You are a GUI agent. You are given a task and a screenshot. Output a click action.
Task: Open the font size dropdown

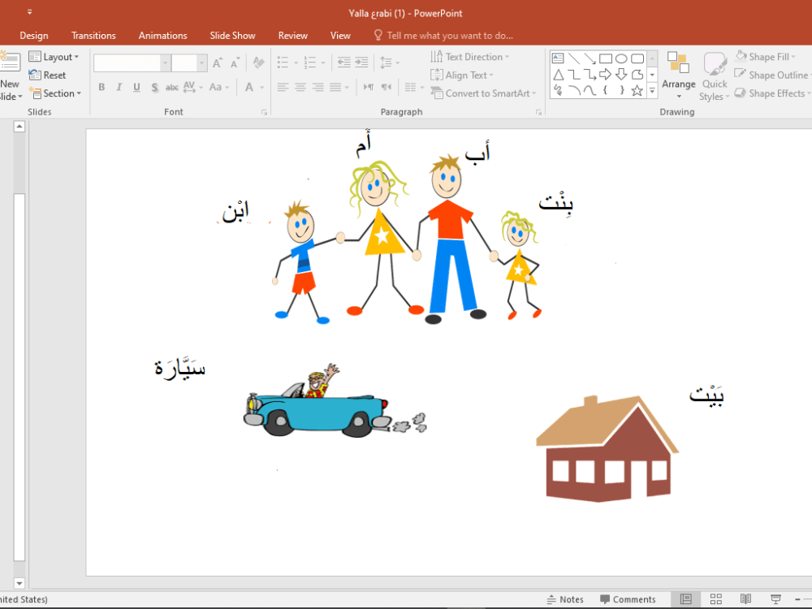click(x=202, y=63)
